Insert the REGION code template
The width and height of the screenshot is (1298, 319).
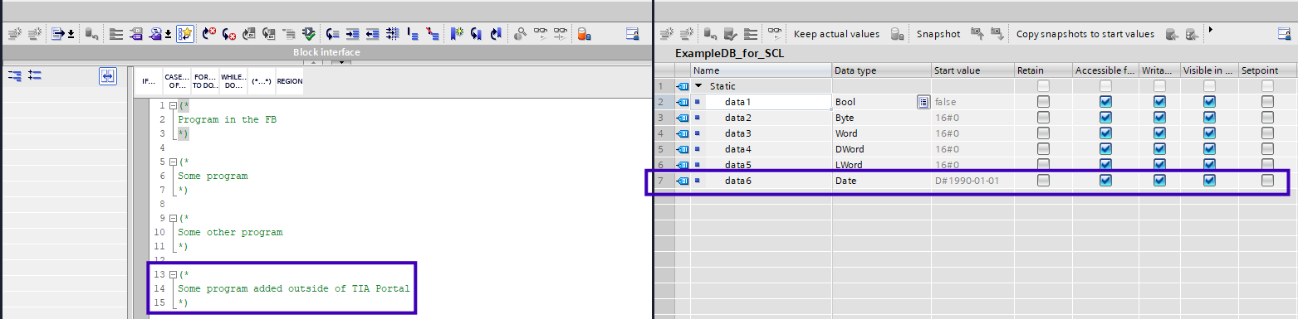point(290,81)
